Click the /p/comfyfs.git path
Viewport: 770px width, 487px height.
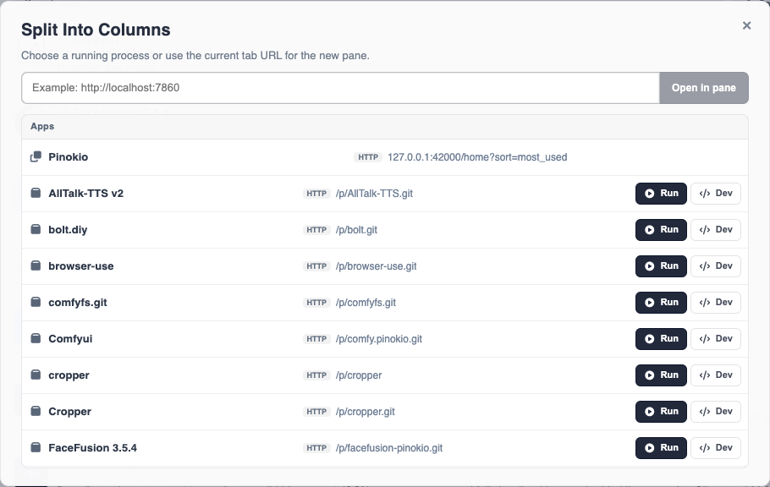[366, 303]
